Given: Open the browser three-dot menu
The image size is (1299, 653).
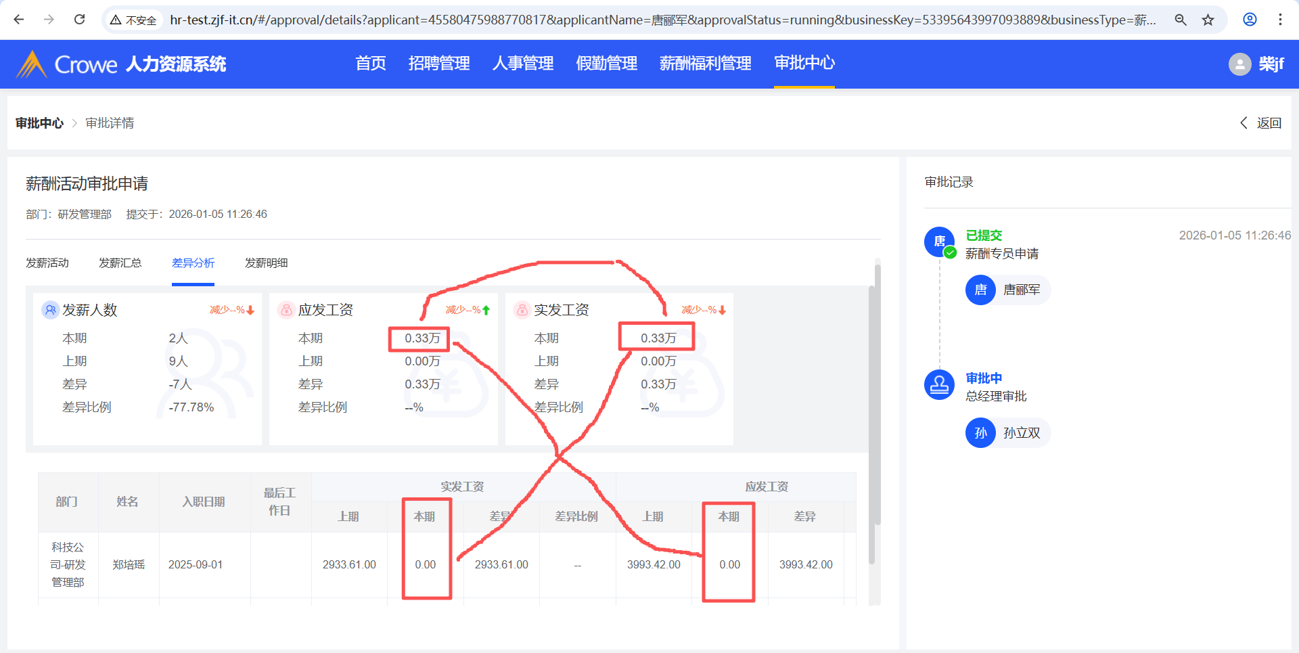Looking at the screenshot, I should (1280, 20).
